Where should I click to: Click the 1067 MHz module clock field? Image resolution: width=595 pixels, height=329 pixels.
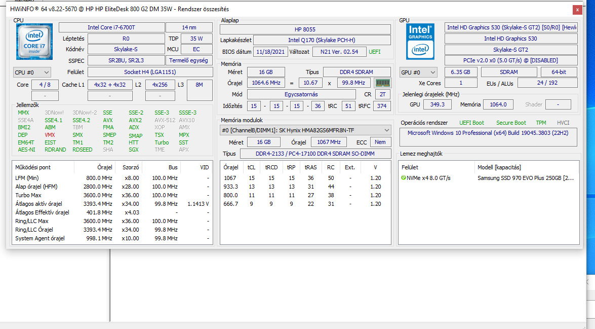click(x=329, y=142)
